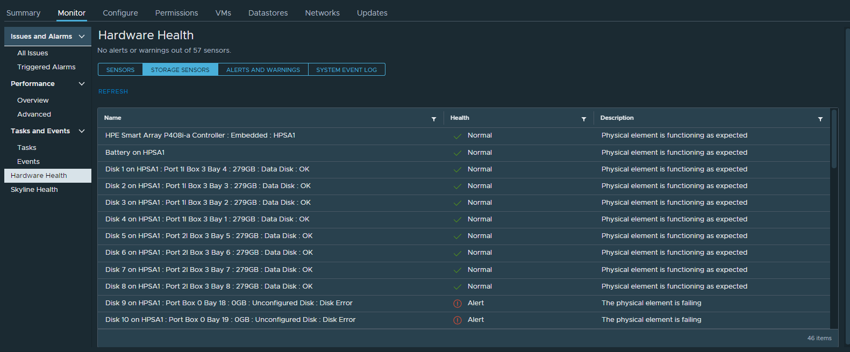Click the Refresh link
Image resolution: width=850 pixels, height=352 pixels.
pyautogui.click(x=113, y=91)
